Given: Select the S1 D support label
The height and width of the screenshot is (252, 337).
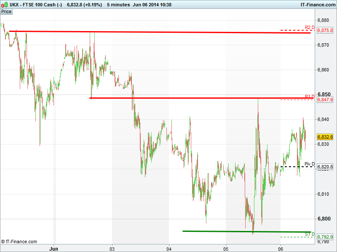Looking at the screenshot, I should tap(310, 234).
